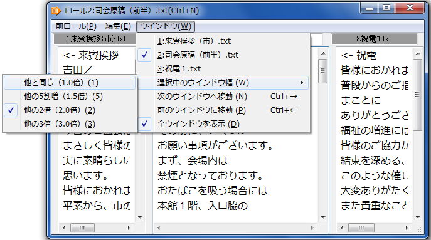
Task: Close the ロール2 window
Action: (410, 8)
